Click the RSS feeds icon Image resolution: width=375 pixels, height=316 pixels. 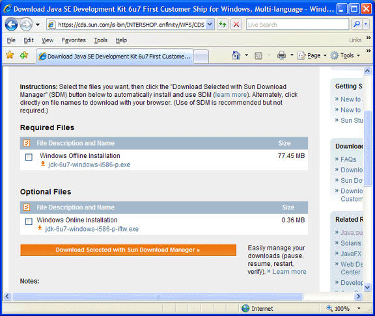[x=258, y=56]
